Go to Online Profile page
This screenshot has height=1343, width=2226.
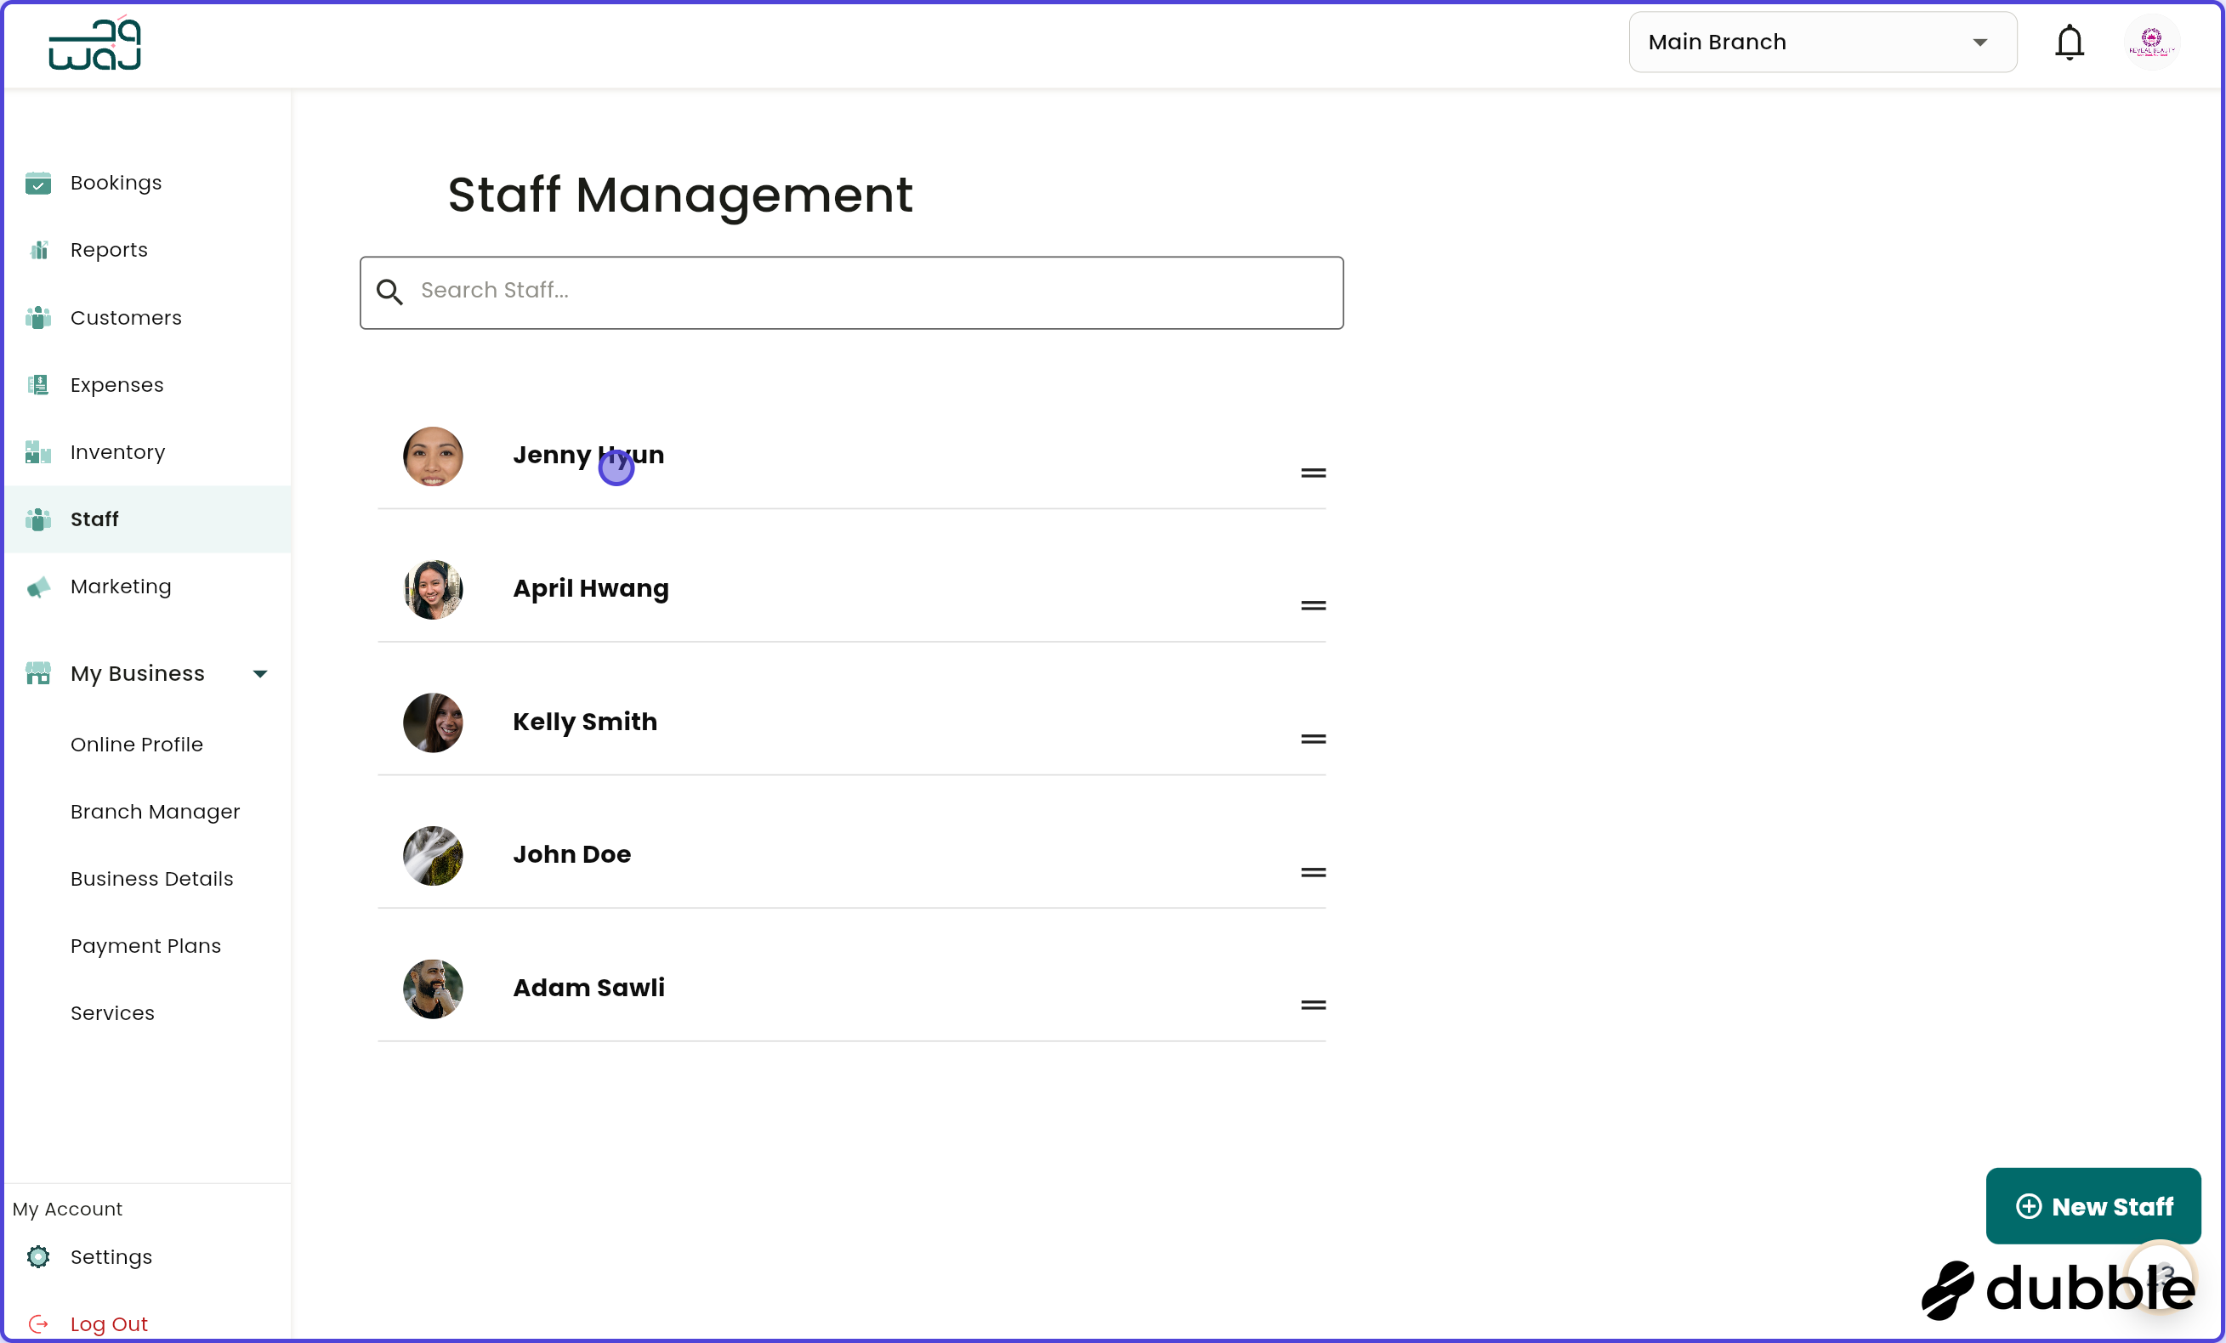(136, 745)
